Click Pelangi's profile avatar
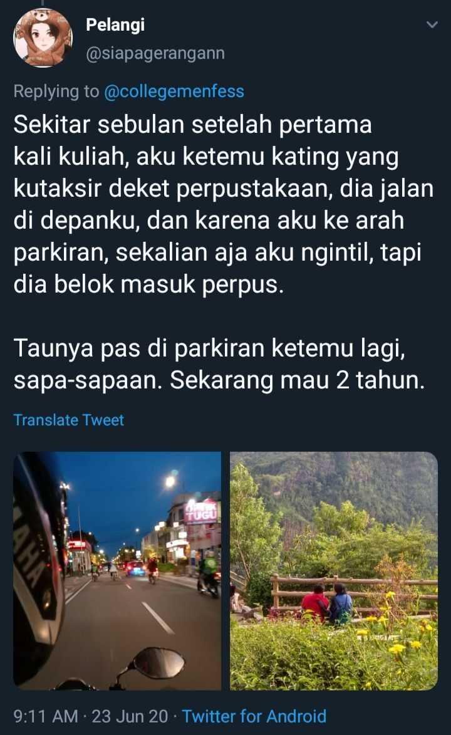The image size is (451, 735). click(43, 38)
